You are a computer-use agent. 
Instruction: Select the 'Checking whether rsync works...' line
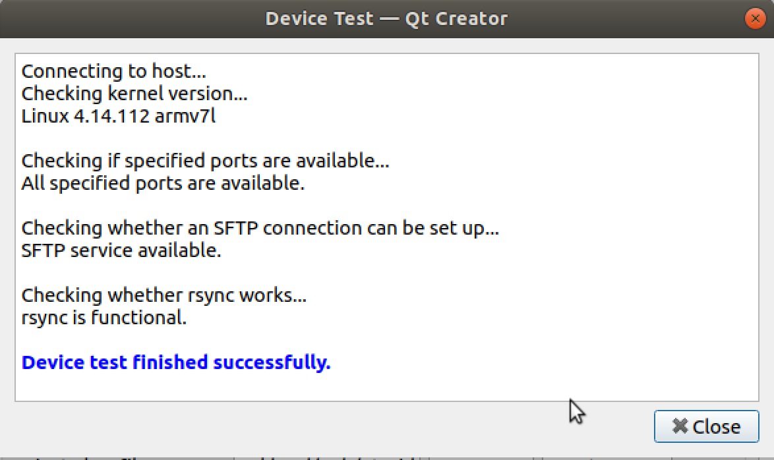(x=164, y=295)
